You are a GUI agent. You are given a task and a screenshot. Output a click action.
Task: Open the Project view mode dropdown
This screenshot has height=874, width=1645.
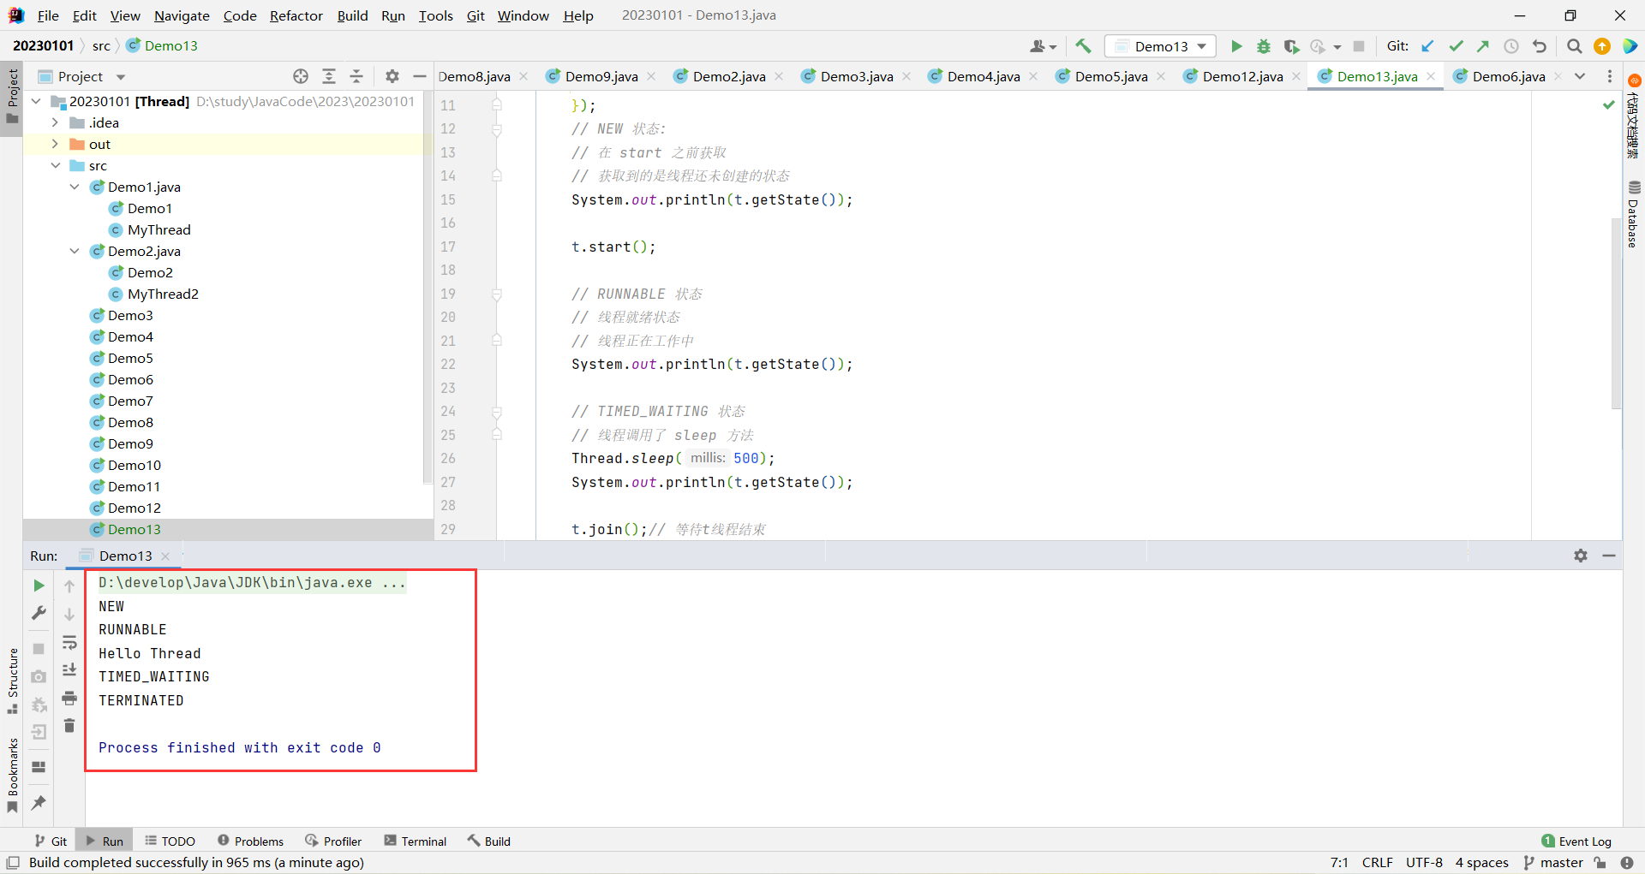click(x=120, y=77)
